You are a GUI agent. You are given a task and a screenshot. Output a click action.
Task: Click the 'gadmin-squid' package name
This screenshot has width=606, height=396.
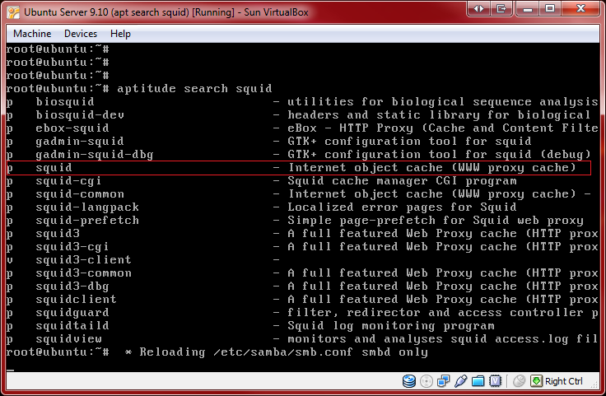[80, 141]
